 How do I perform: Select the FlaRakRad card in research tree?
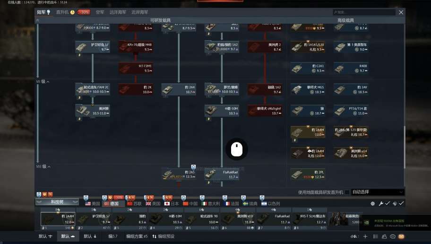(x=222, y=174)
